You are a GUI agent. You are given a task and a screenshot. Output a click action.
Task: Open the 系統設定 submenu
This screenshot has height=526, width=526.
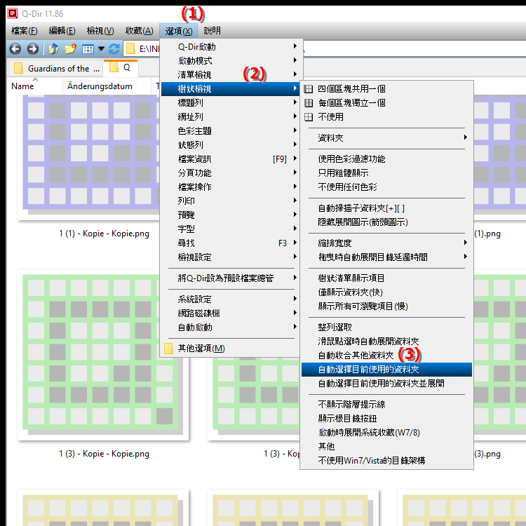(231, 299)
